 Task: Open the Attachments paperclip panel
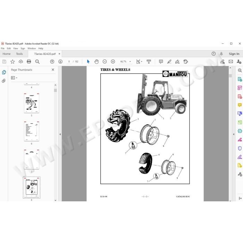point(4,81)
